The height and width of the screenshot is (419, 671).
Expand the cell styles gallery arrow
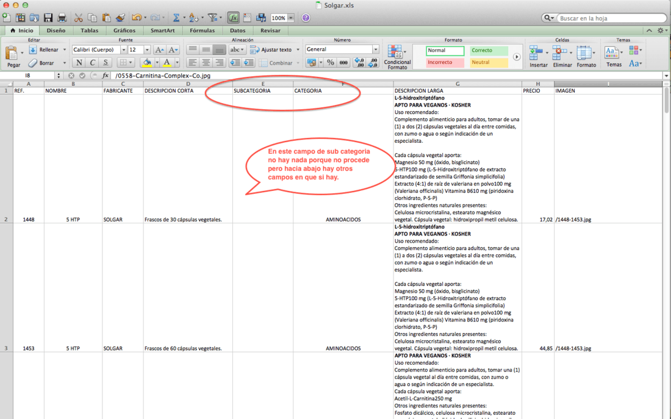point(517,57)
